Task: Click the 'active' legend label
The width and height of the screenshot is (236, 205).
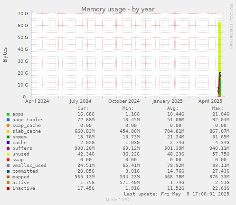Action: (21, 183)
